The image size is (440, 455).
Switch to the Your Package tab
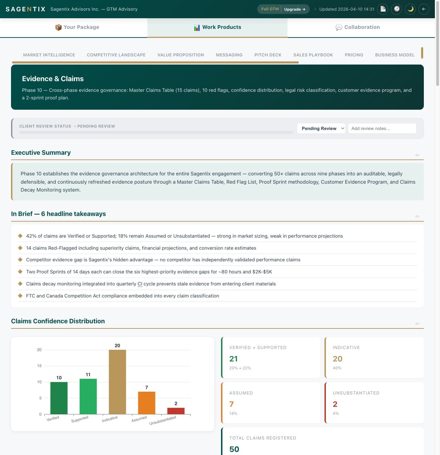77,27
